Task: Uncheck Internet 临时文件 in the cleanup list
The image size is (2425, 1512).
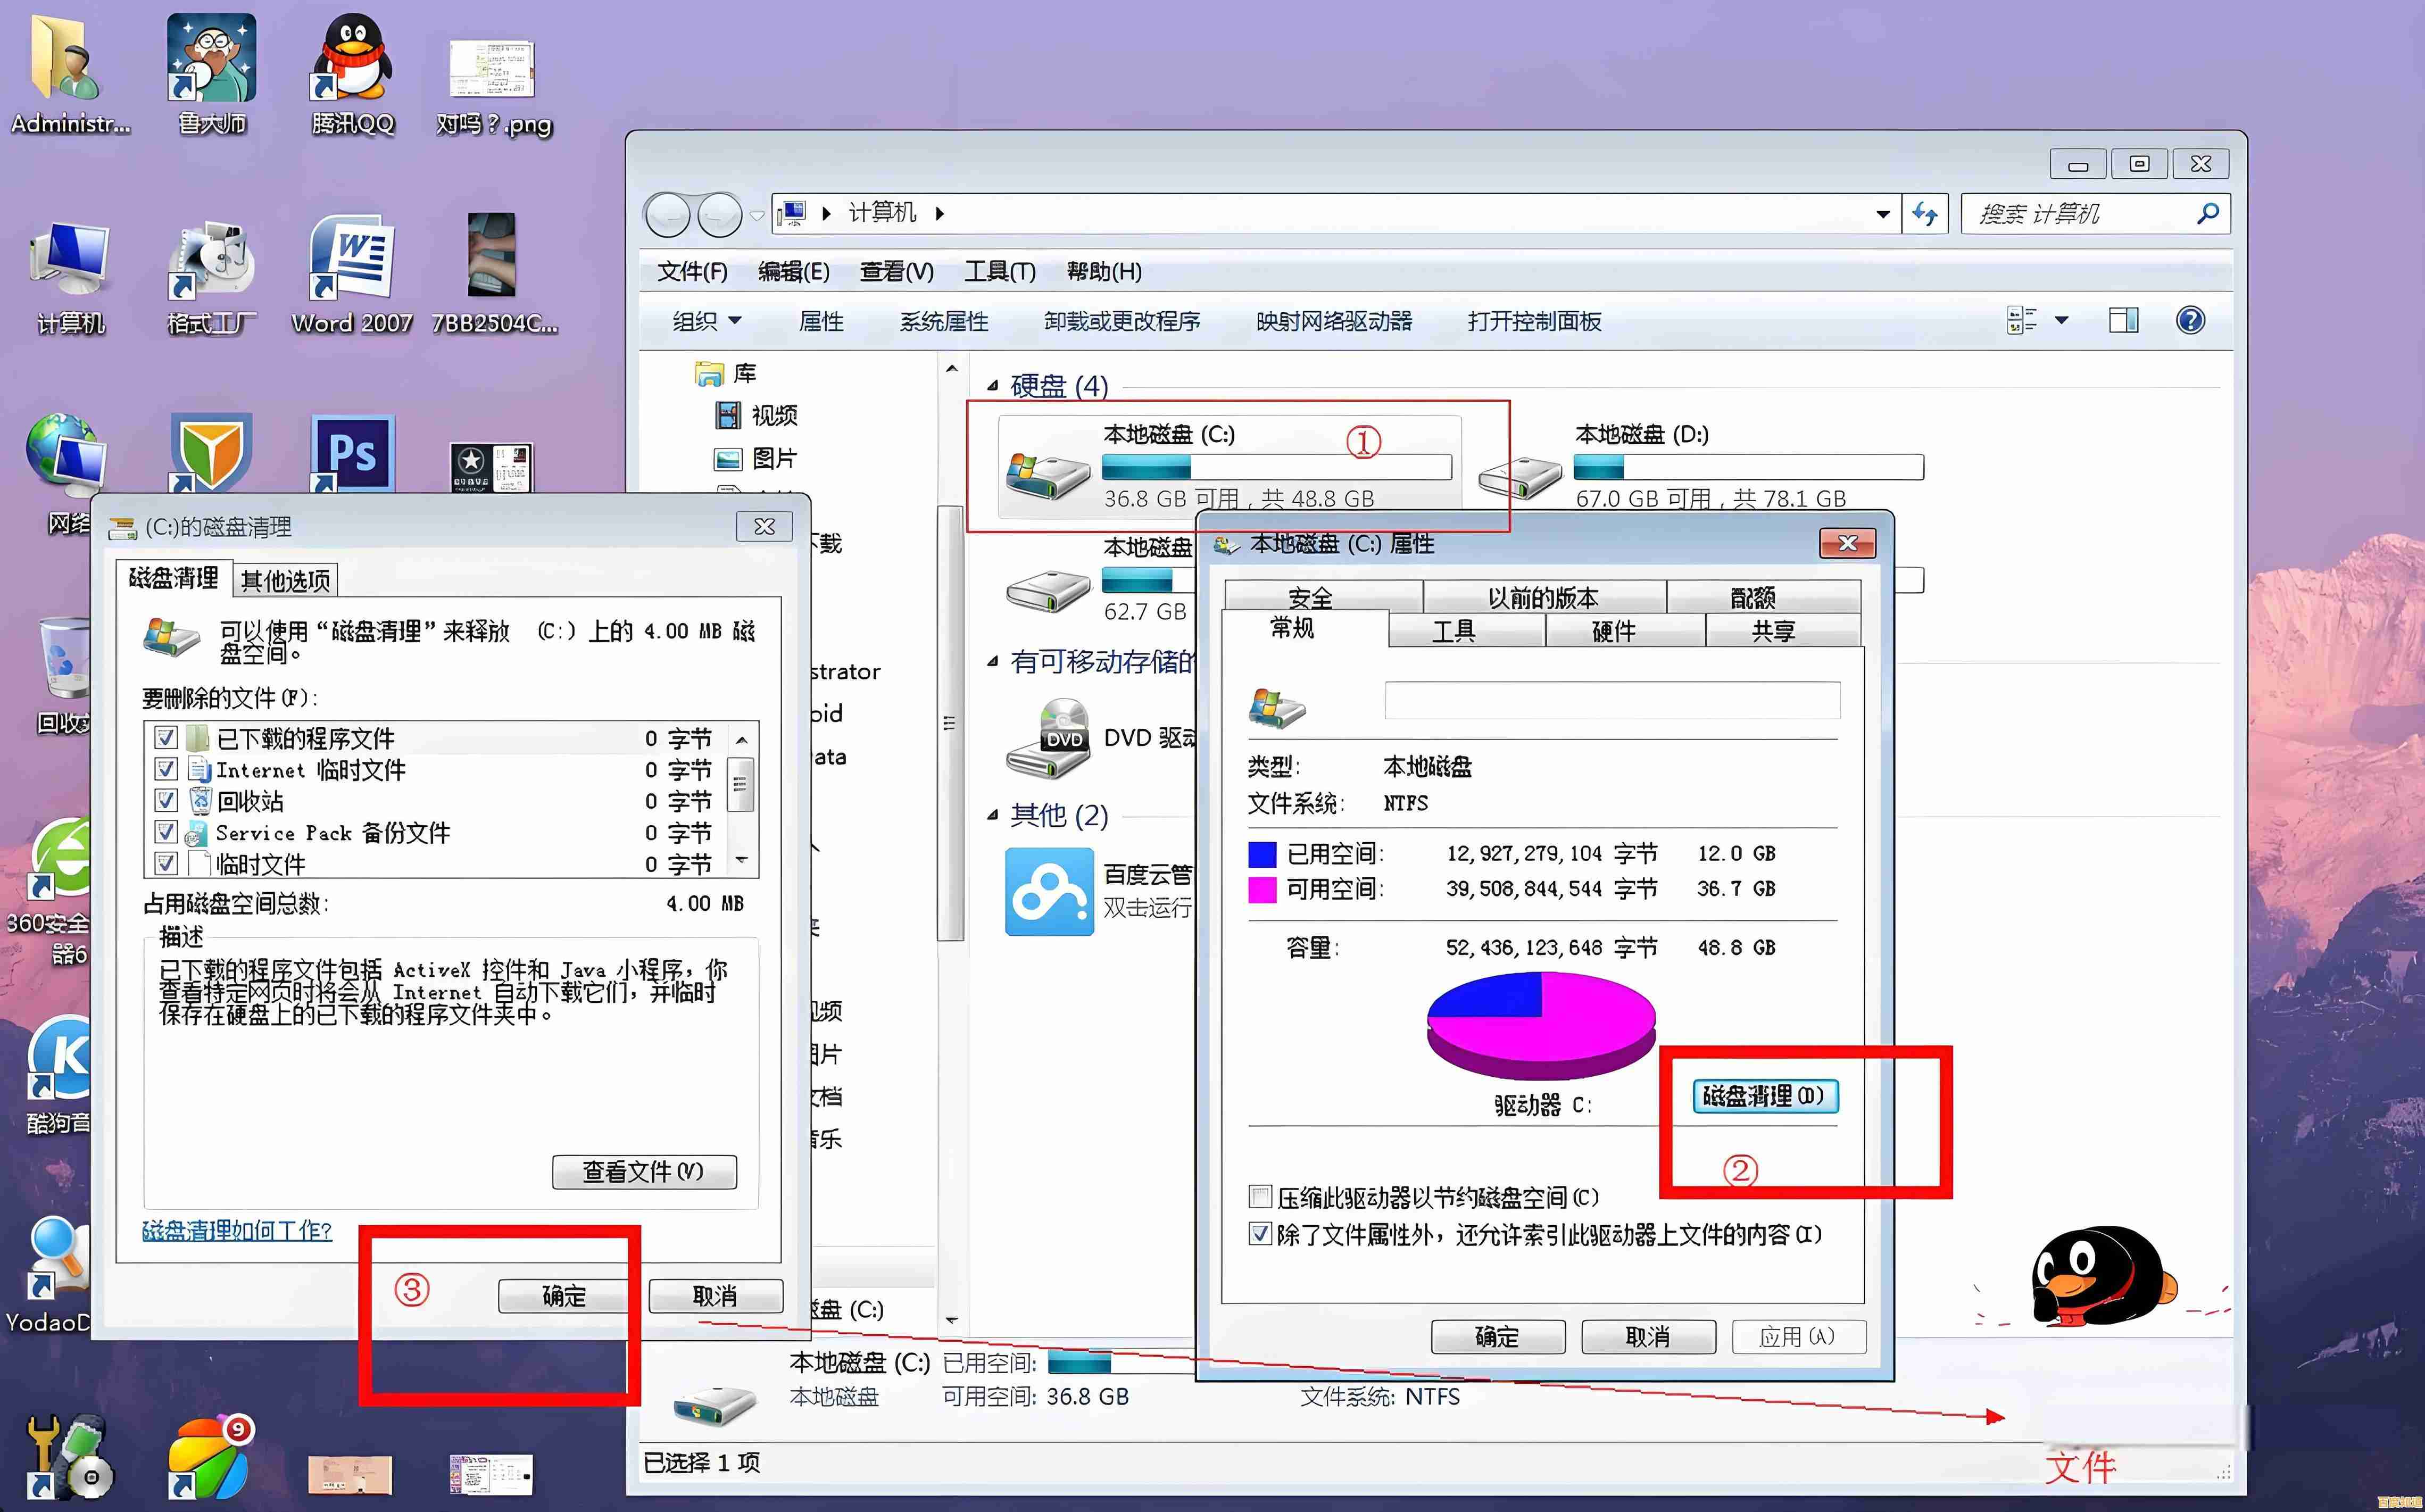Action: [166, 769]
